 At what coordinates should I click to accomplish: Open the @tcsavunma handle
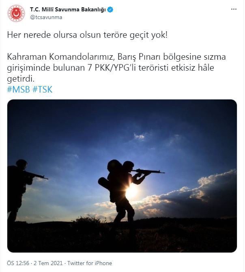pyautogui.click(x=46, y=17)
